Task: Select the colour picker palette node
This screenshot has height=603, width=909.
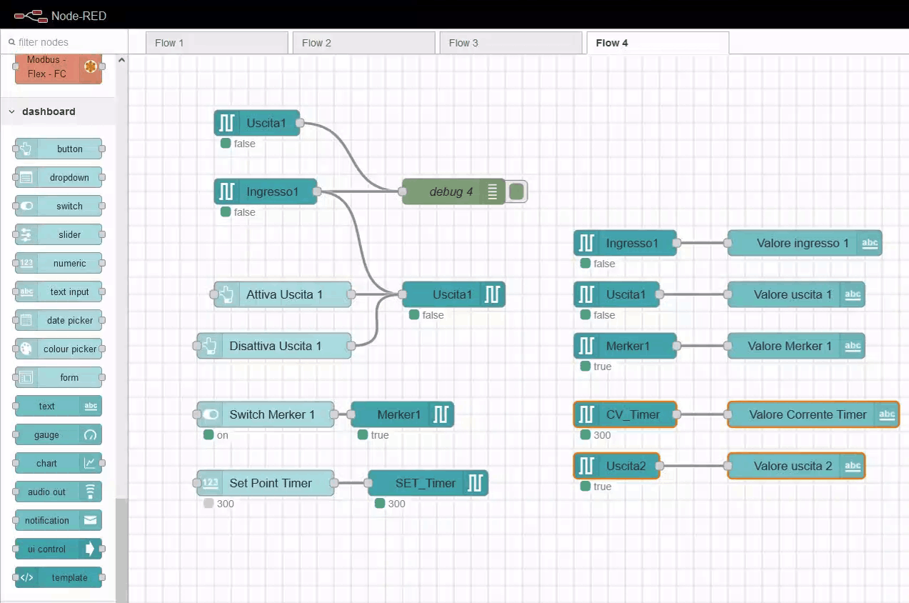Action: coord(58,349)
